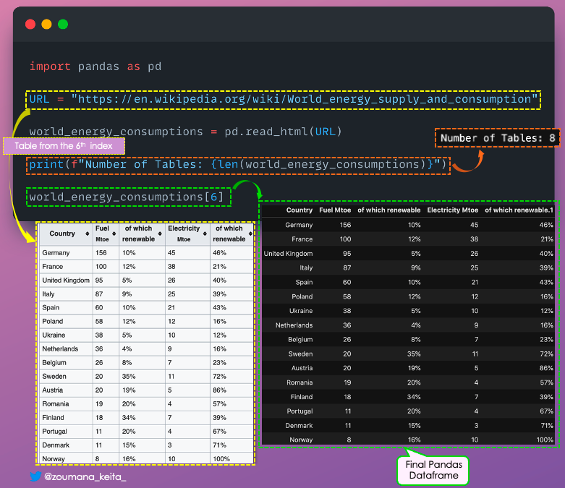The height and width of the screenshot is (488, 565).
Task: Select the "of which renewable.1" dataframe header
Action: pyautogui.click(x=519, y=210)
